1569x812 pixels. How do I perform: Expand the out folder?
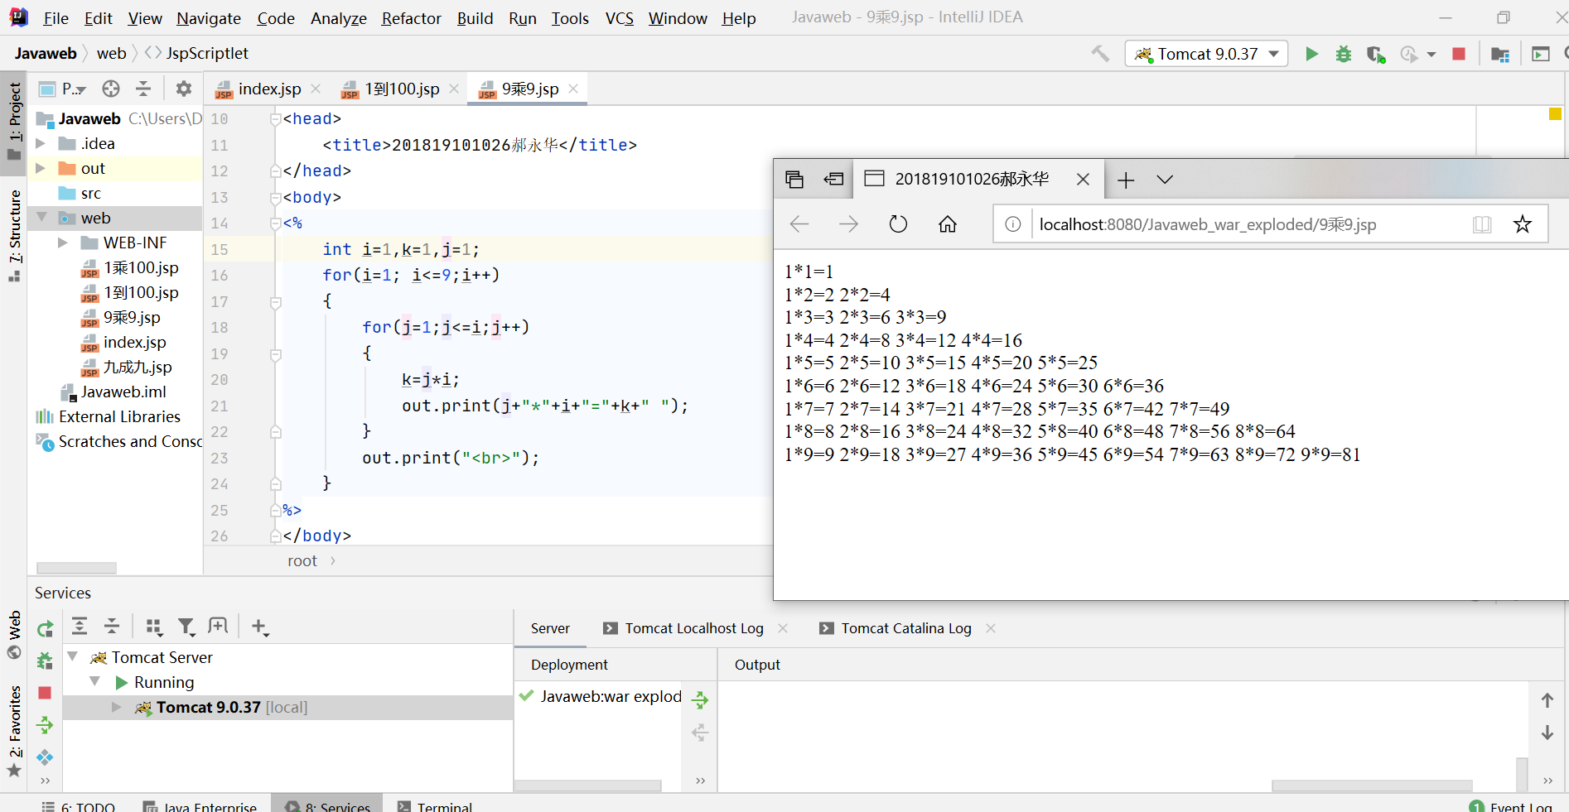tap(41, 169)
